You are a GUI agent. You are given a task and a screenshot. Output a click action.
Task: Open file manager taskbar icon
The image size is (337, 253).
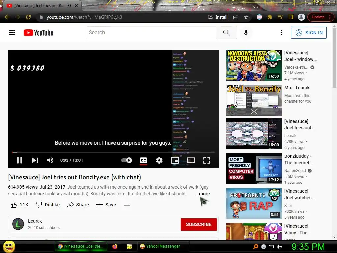129,246
